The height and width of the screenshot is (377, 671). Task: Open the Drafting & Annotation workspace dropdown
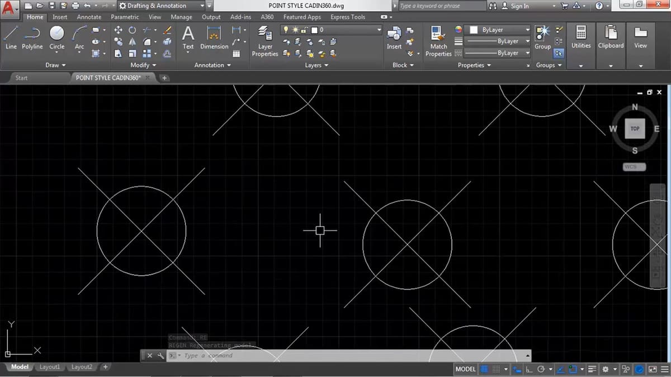161,6
